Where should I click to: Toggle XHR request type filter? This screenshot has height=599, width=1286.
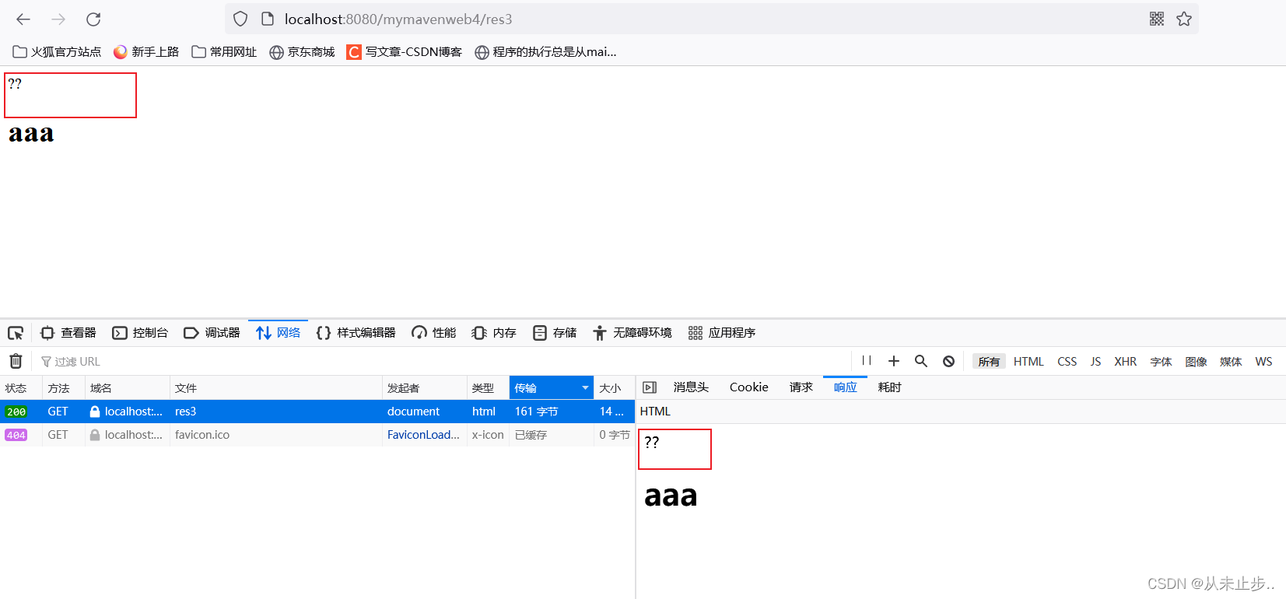1125,362
